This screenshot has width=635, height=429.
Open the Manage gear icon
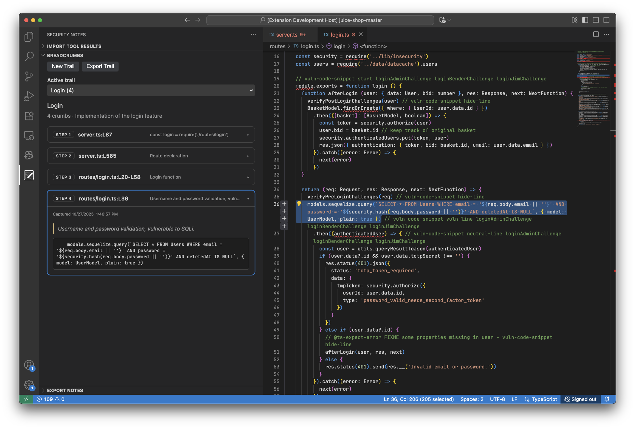(29, 385)
